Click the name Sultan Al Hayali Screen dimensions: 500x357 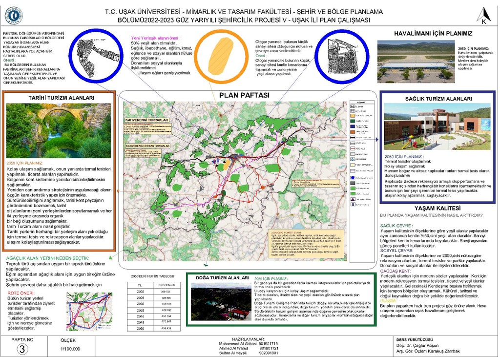233,353
